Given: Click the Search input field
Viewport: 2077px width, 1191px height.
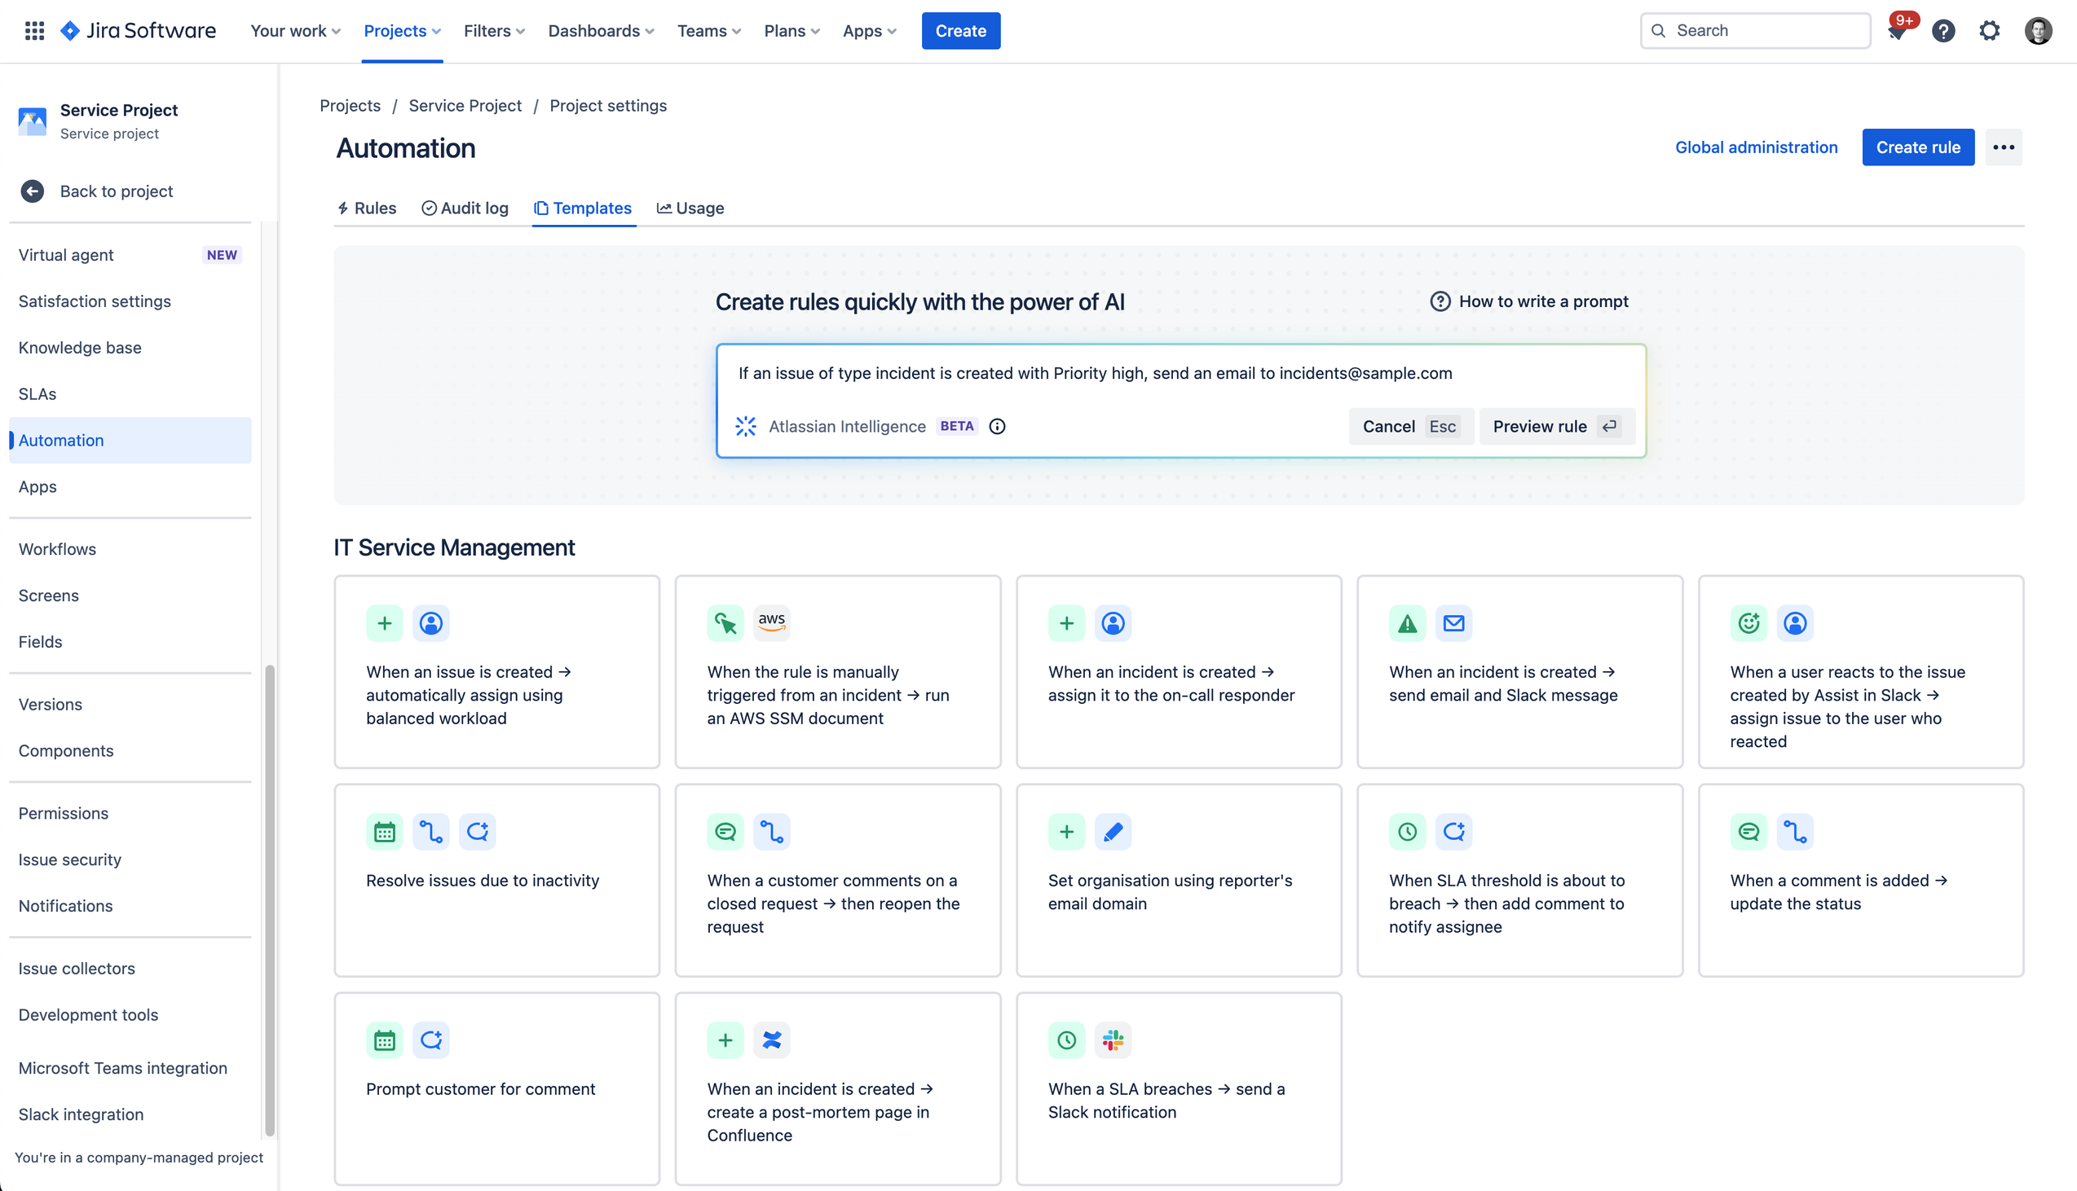Looking at the screenshot, I should point(1754,31).
